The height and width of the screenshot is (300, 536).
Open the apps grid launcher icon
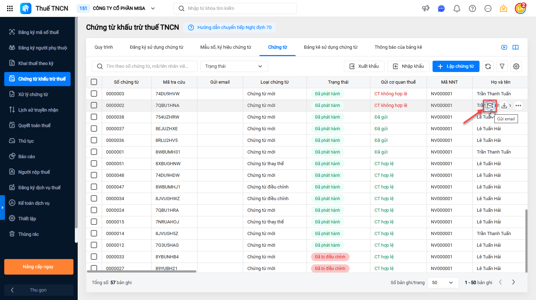coord(10,8)
